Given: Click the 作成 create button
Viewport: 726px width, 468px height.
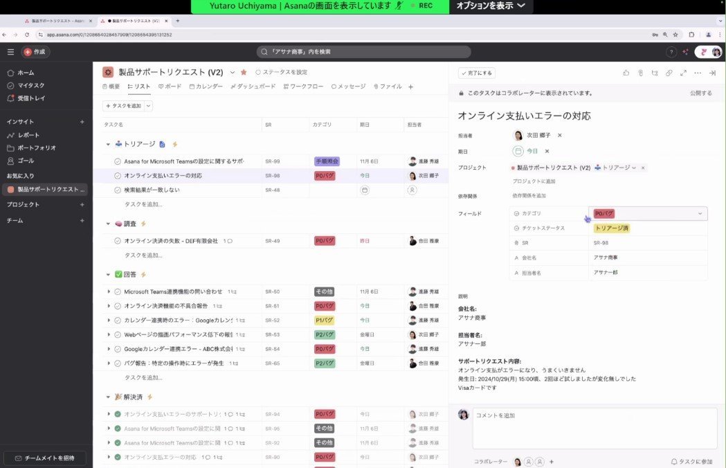Looking at the screenshot, I should pyautogui.click(x=36, y=52).
